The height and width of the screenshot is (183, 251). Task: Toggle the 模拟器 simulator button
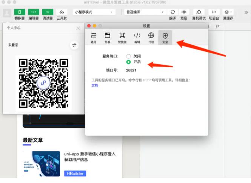[x=20, y=12]
